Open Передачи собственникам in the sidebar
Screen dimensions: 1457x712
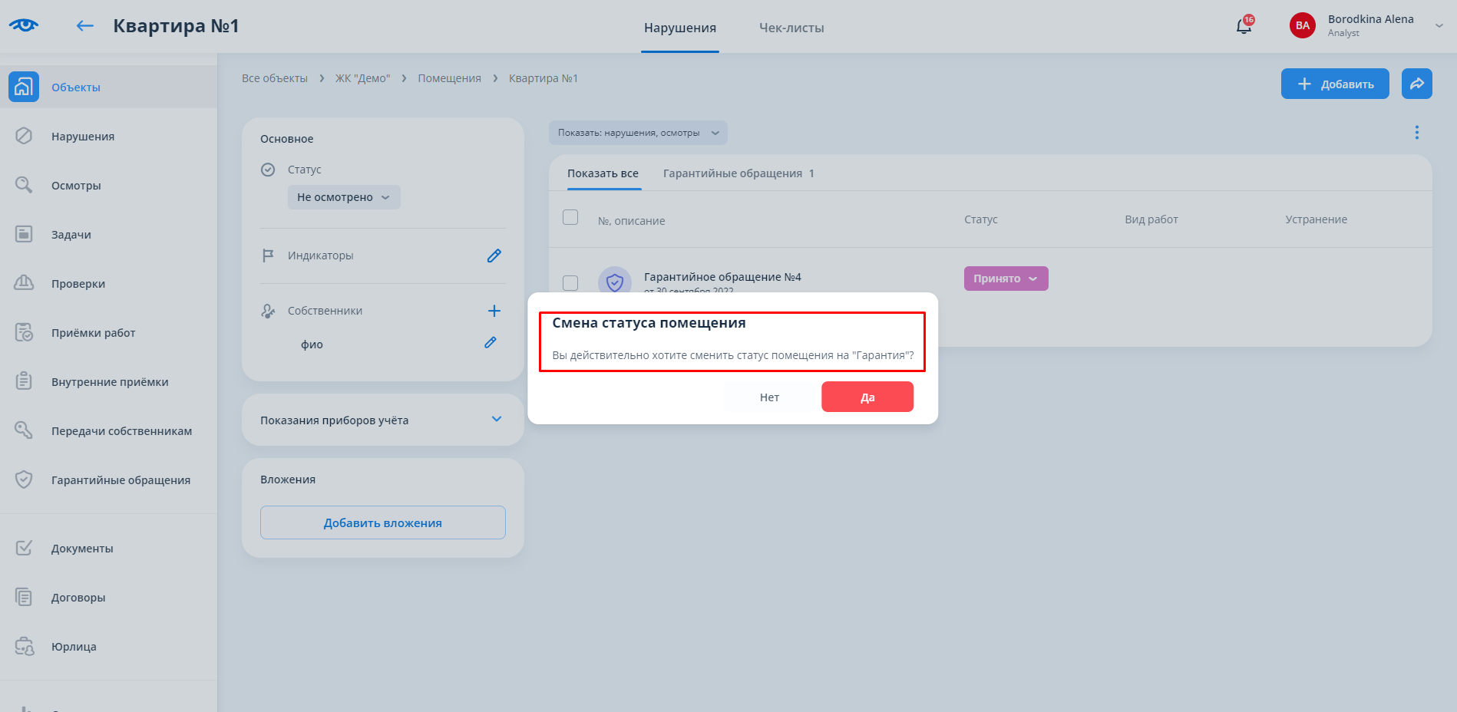pos(121,431)
